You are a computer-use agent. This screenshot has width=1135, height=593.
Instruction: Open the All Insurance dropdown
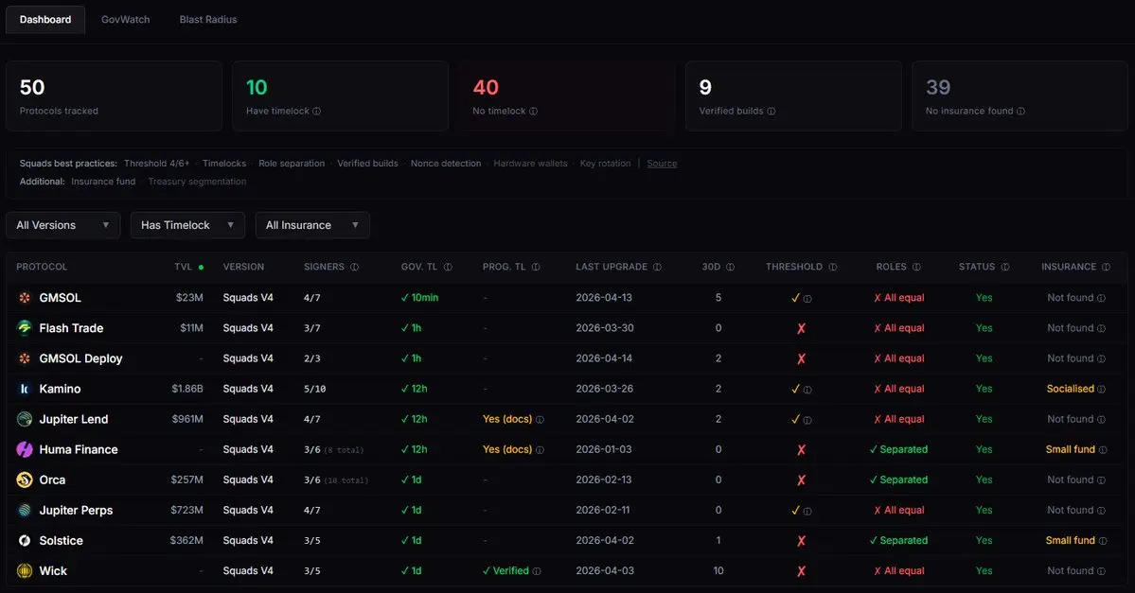coord(312,225)
